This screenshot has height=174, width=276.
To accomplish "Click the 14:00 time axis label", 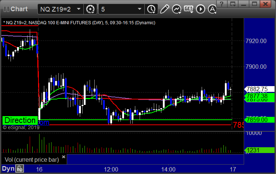I will [168, 169].
